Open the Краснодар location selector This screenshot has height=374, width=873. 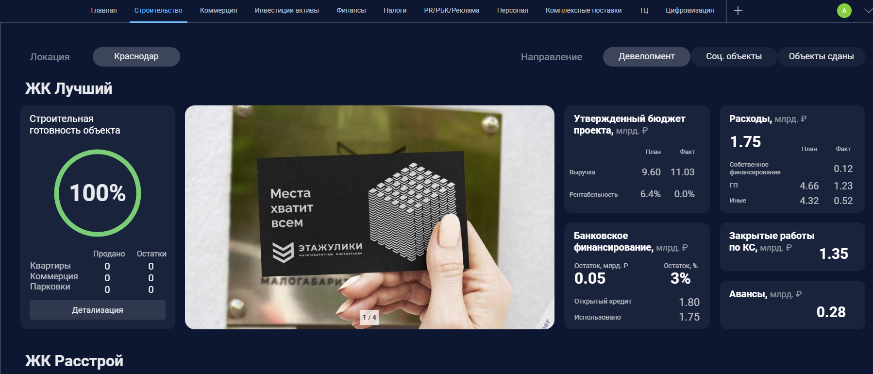(136, 57)
